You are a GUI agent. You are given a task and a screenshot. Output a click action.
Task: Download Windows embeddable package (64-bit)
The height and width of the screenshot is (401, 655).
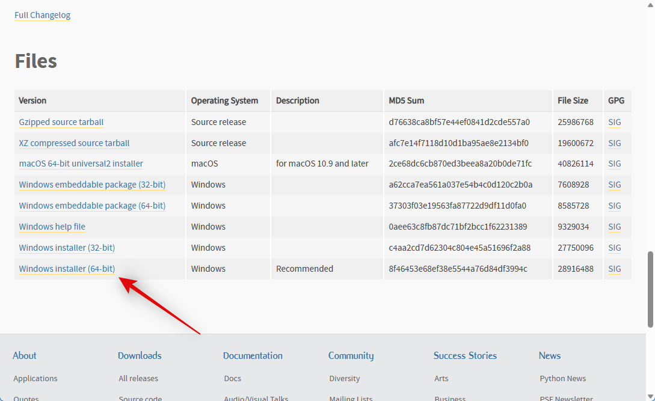(x=92, y=206)
